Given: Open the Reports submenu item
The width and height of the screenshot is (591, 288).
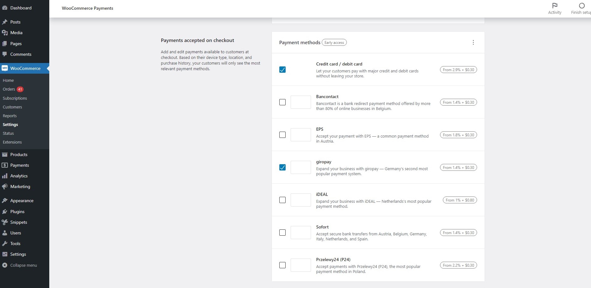Looking at the screenshot, I should (x=10, y=116).
